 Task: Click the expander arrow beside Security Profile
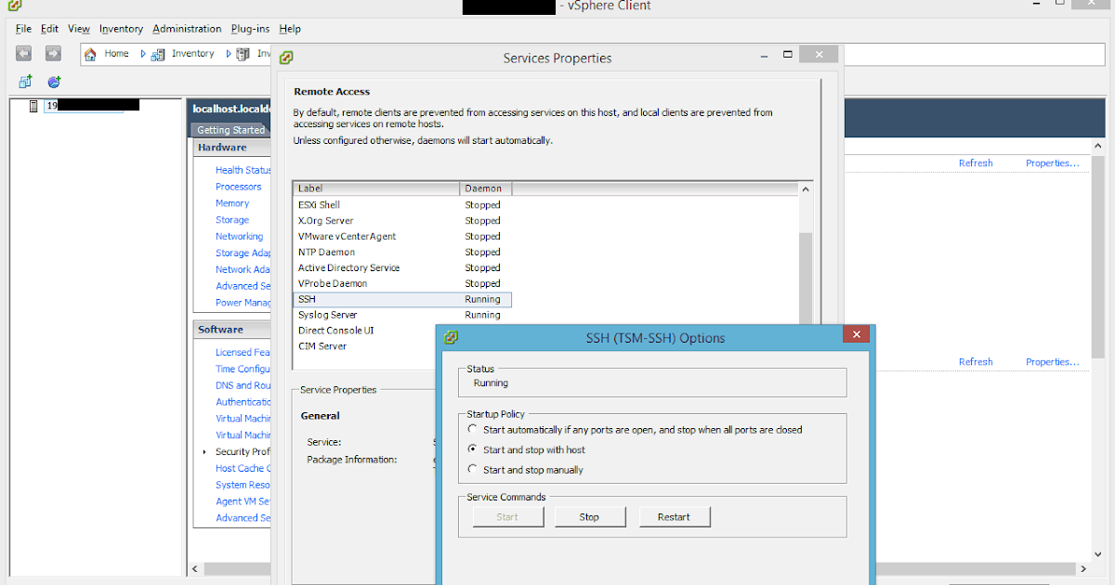tap(204, 452)
